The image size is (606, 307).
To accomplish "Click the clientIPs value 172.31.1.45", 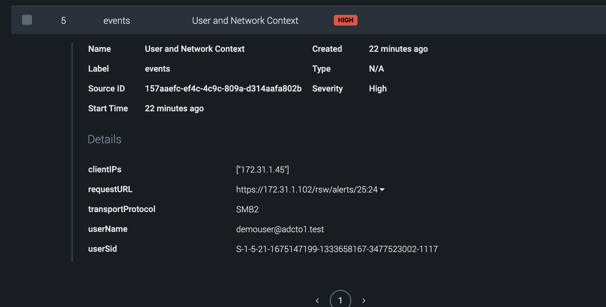I will click(262, 170).
